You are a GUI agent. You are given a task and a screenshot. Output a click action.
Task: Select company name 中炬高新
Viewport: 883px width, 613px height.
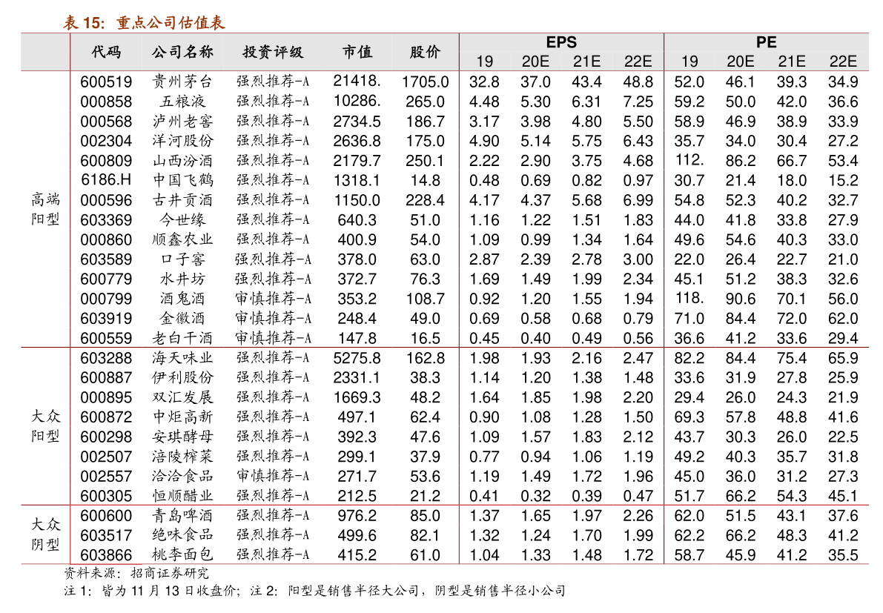point(182,417)
